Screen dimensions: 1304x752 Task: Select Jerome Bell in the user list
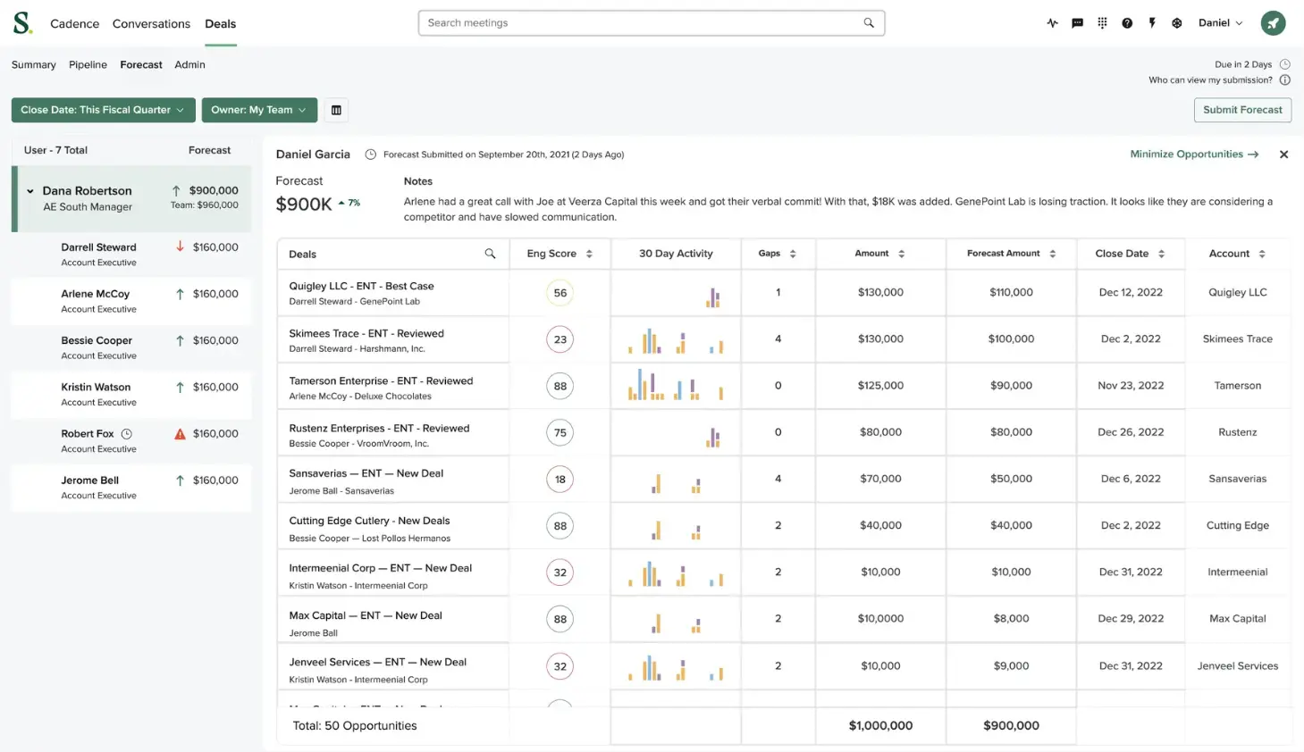(x=131, y=487)
